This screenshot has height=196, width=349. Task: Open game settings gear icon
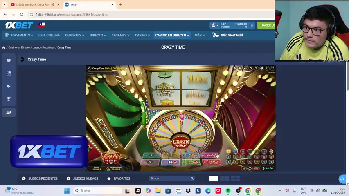tap(251, 69)
